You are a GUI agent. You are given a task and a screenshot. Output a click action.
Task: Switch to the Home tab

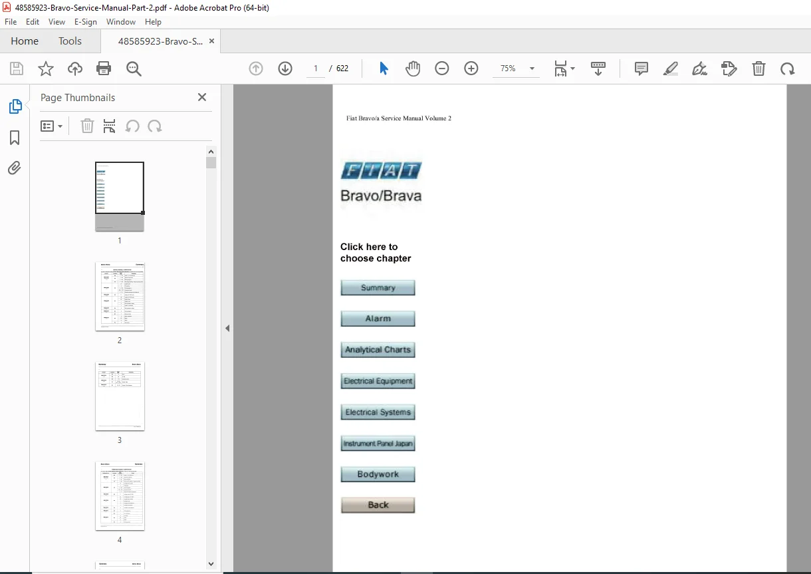25,41
